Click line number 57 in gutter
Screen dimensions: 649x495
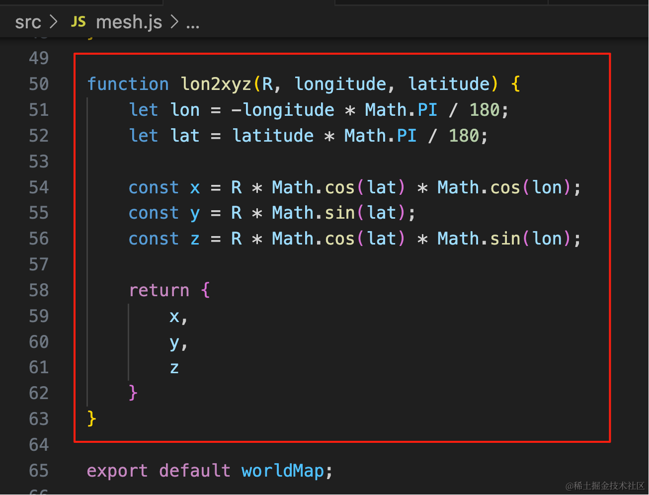[39, 264]
